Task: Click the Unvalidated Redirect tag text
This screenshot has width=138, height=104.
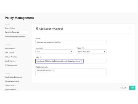Action: click(44, 71)
